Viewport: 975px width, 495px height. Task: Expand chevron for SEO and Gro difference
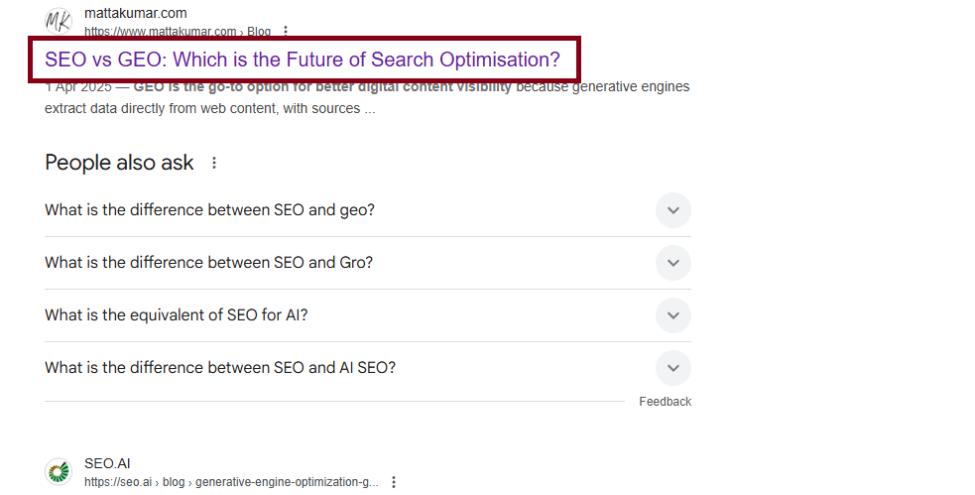tap(672, 263)
